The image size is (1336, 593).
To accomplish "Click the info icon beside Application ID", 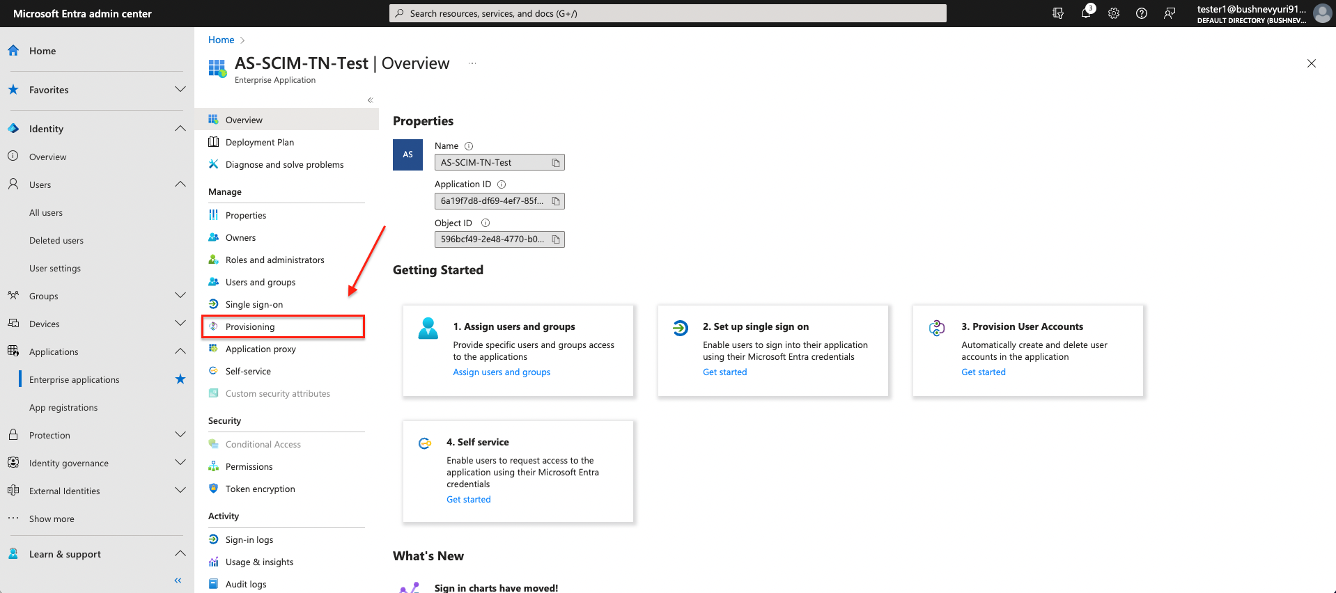I will pyautogui.click(x=502, y=184).
